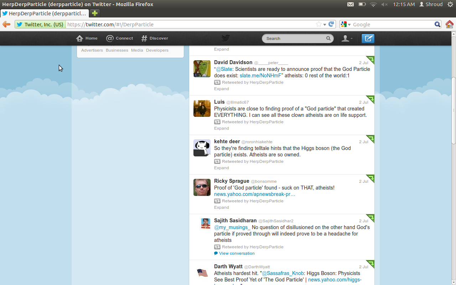Open the Shroud user menu
The width and height of the screenshot is (456, 285).
(431, 4)
